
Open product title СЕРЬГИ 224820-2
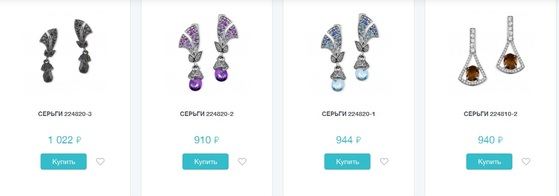pos(207,114)
